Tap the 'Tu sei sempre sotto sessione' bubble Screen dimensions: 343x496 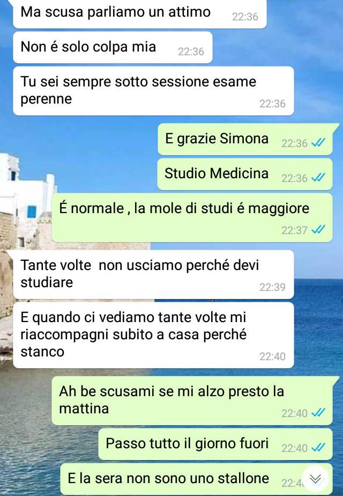[153, 91]
